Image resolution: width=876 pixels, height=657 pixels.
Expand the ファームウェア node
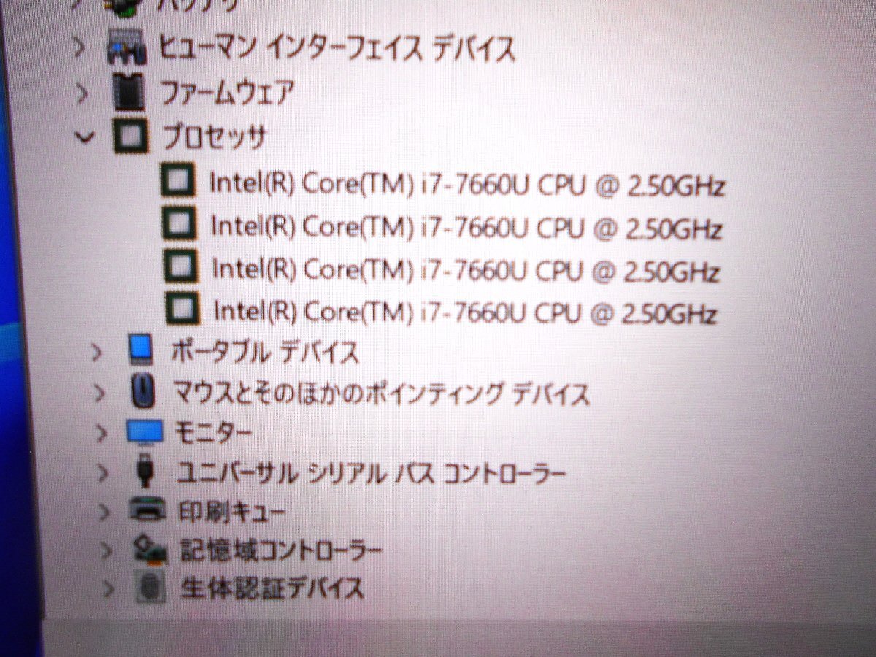point(82,93)
